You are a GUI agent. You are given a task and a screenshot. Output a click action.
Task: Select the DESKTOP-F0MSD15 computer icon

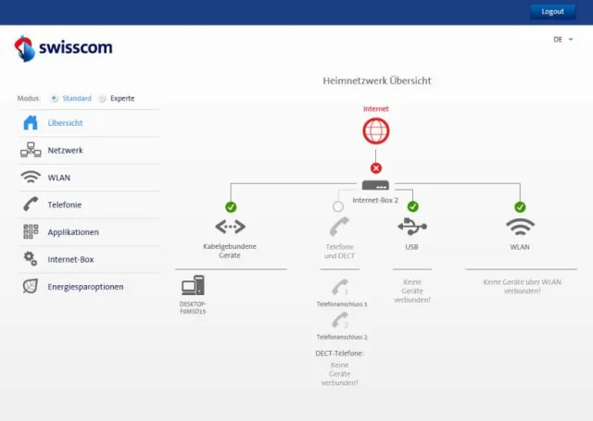click(x=193, y=285)
